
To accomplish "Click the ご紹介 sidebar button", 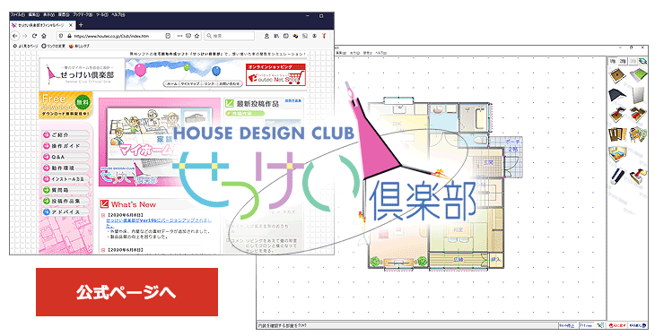I will tap(66, 134).
